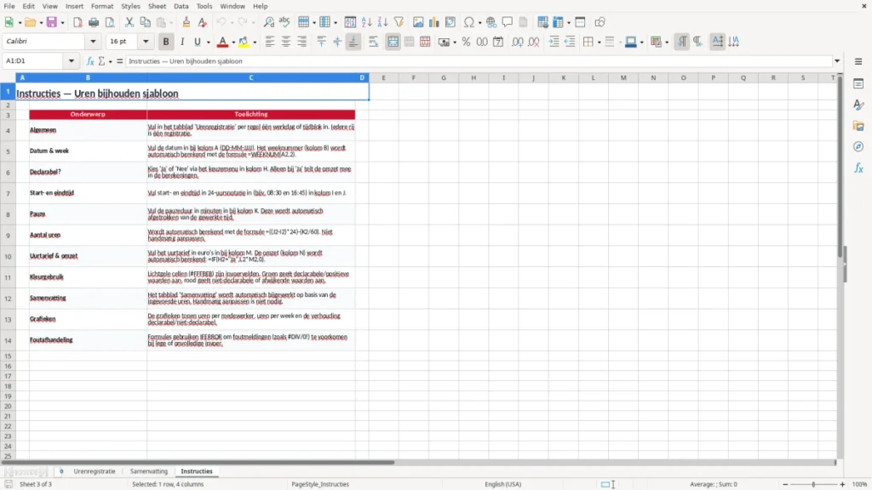This screenshot has height=490, width=872.
Task: Open font color dropdown arrow
Action: point(233,43)
